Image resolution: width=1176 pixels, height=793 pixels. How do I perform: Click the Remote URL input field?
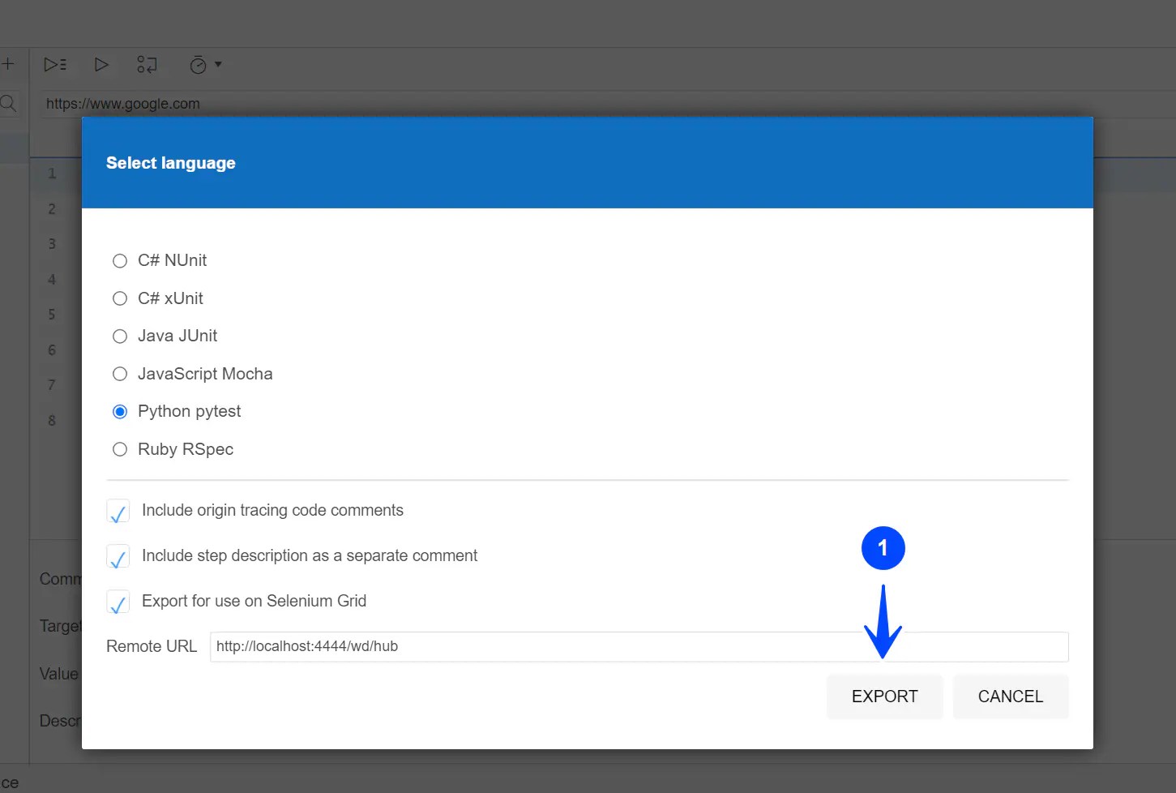[567, 646]
